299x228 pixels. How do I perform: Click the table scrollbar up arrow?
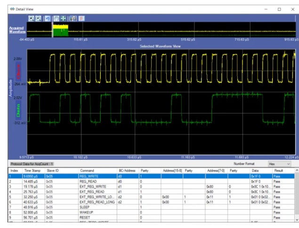[297, 170]
